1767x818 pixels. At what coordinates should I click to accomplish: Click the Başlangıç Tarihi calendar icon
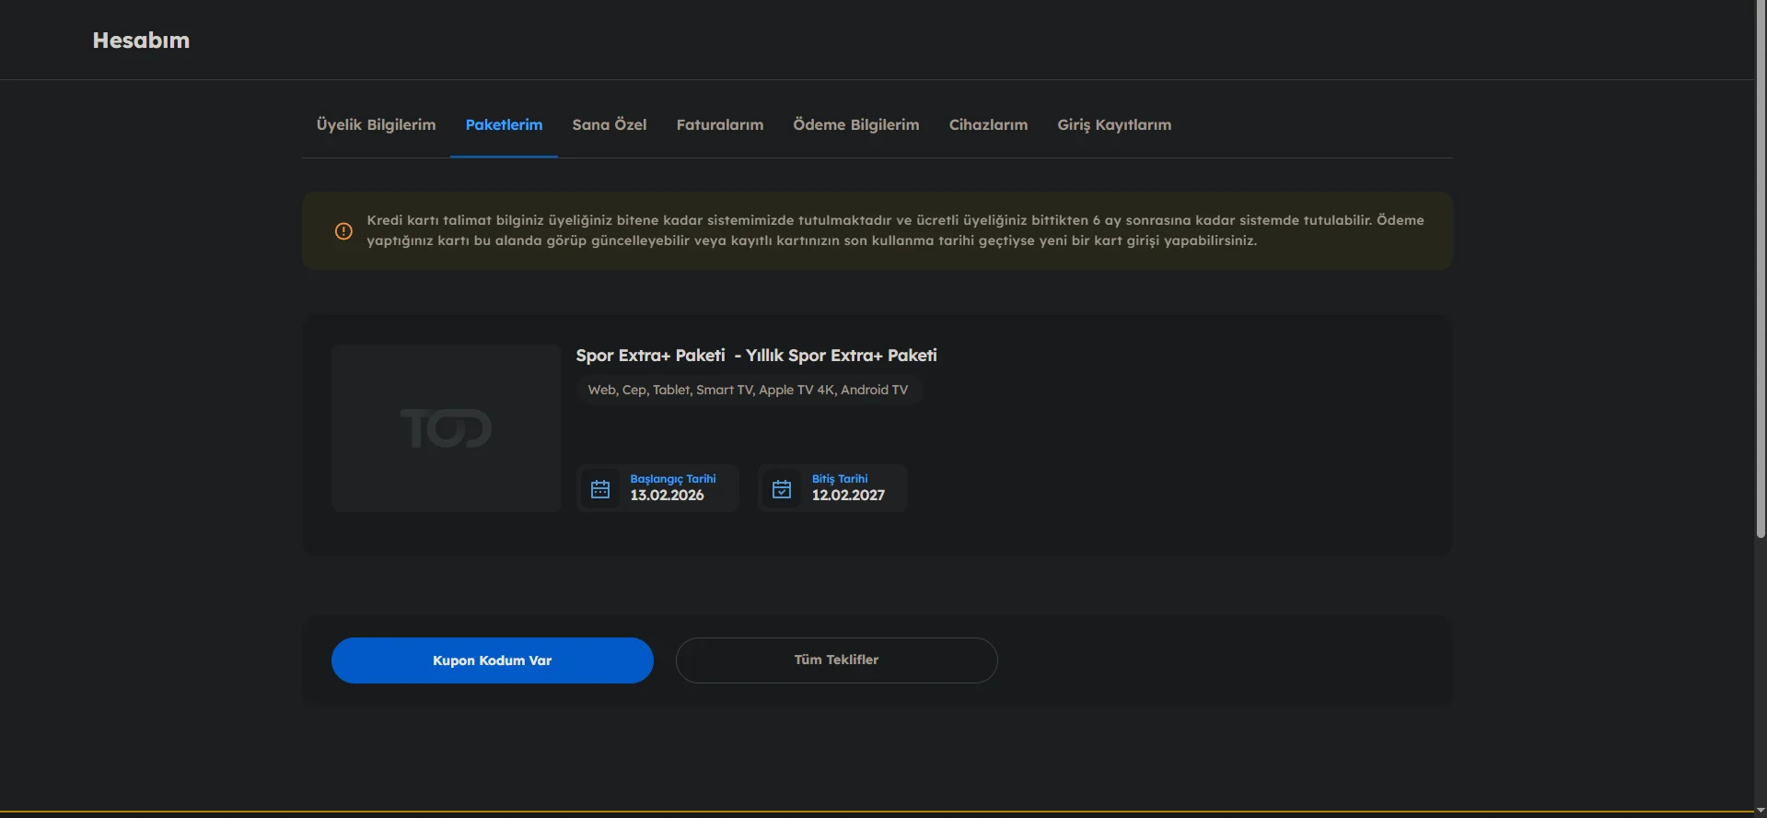click(x=600, y=489)
